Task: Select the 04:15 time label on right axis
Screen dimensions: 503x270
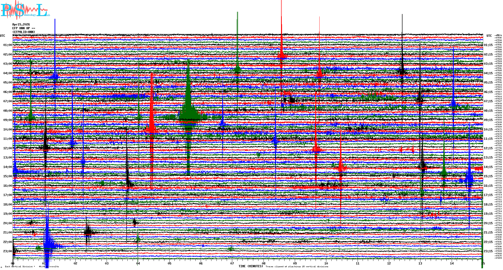Action: [x=488, y=73]
